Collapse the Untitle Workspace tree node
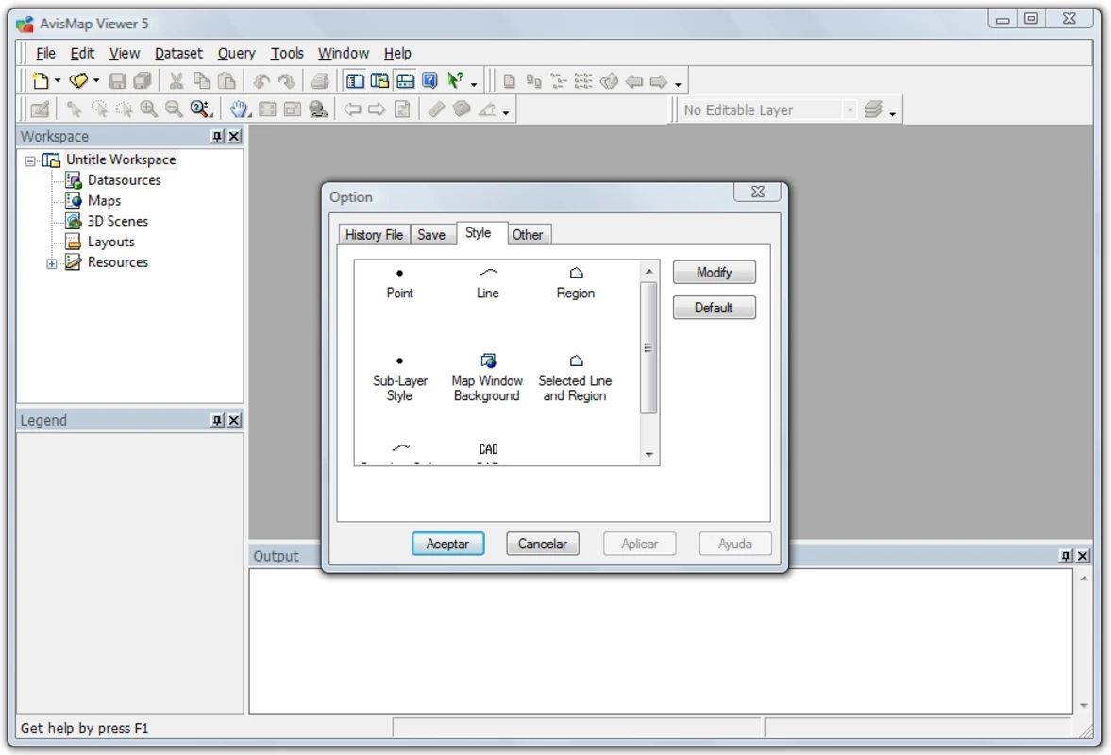 click(x=30, y=160)
